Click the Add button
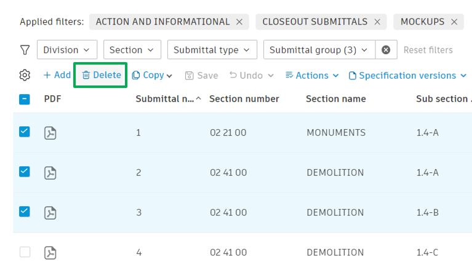 click(x=57, y=75)
